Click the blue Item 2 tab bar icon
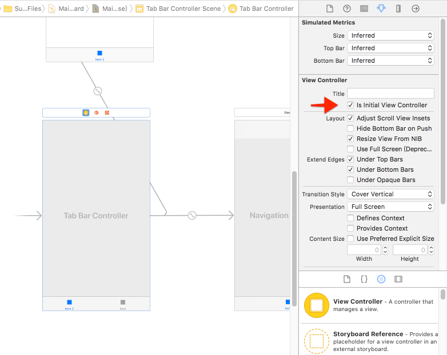447x355 pixels. coord(69,302)
